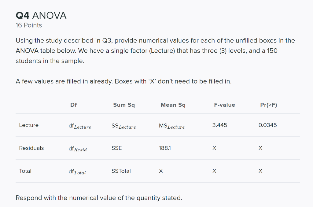The image size is (313, 207).
Task: Click the SS Lecture cell
Action: pos(123,126)
